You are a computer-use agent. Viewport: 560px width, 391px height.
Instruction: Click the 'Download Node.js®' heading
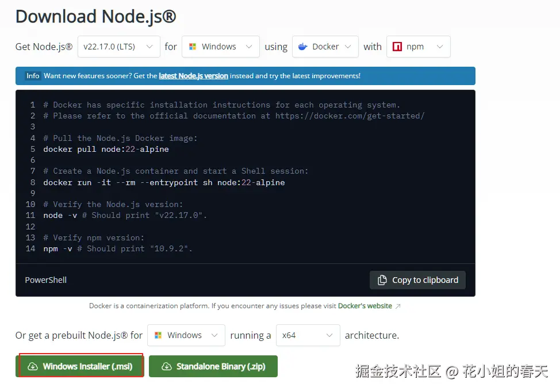point(95,17)
